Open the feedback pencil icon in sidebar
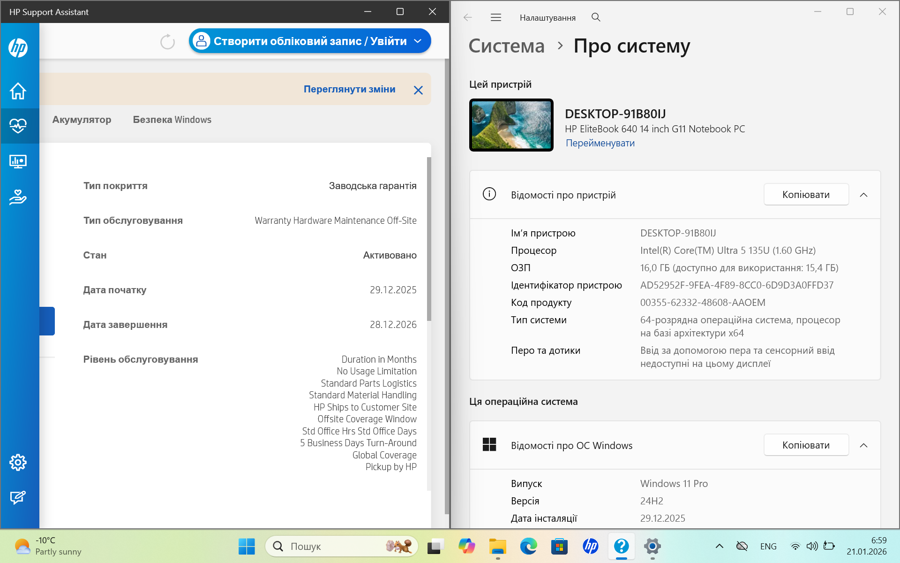Image resolution: width=900 pixels, height=563 pixels. pyautogui.click(x=18, y=497)
